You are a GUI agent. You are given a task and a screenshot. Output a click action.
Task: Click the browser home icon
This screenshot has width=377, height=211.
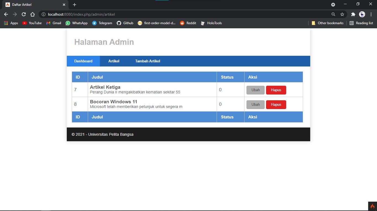[33, 14]
